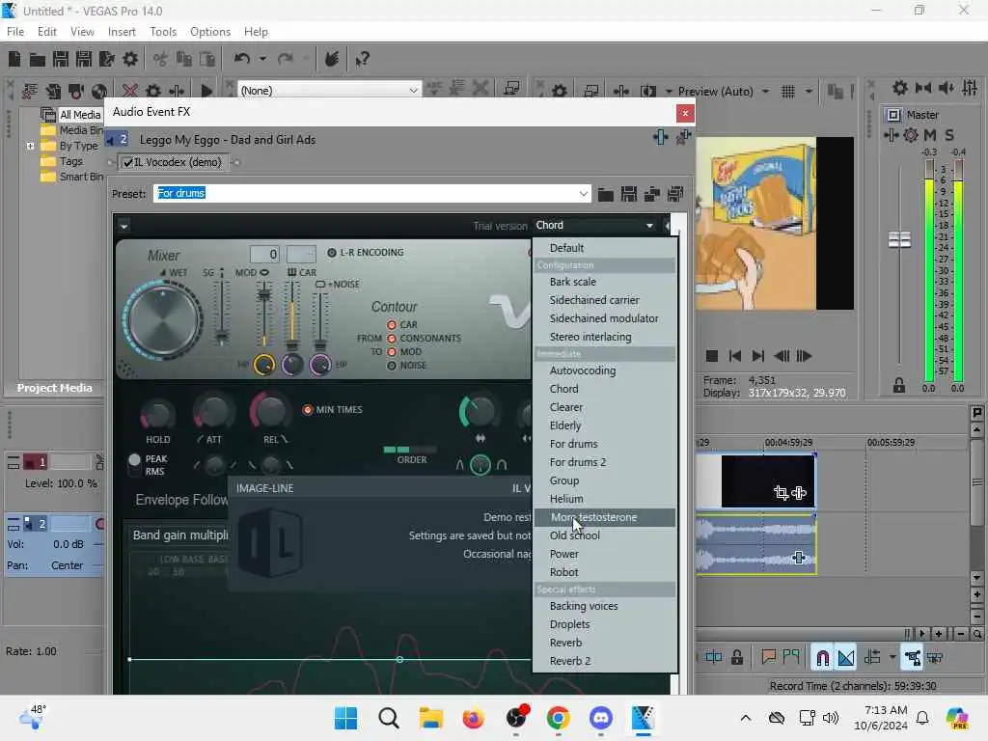Click the Stop playback button under preview
This screenshot has width=988, height=741.
tap(712, 356)
